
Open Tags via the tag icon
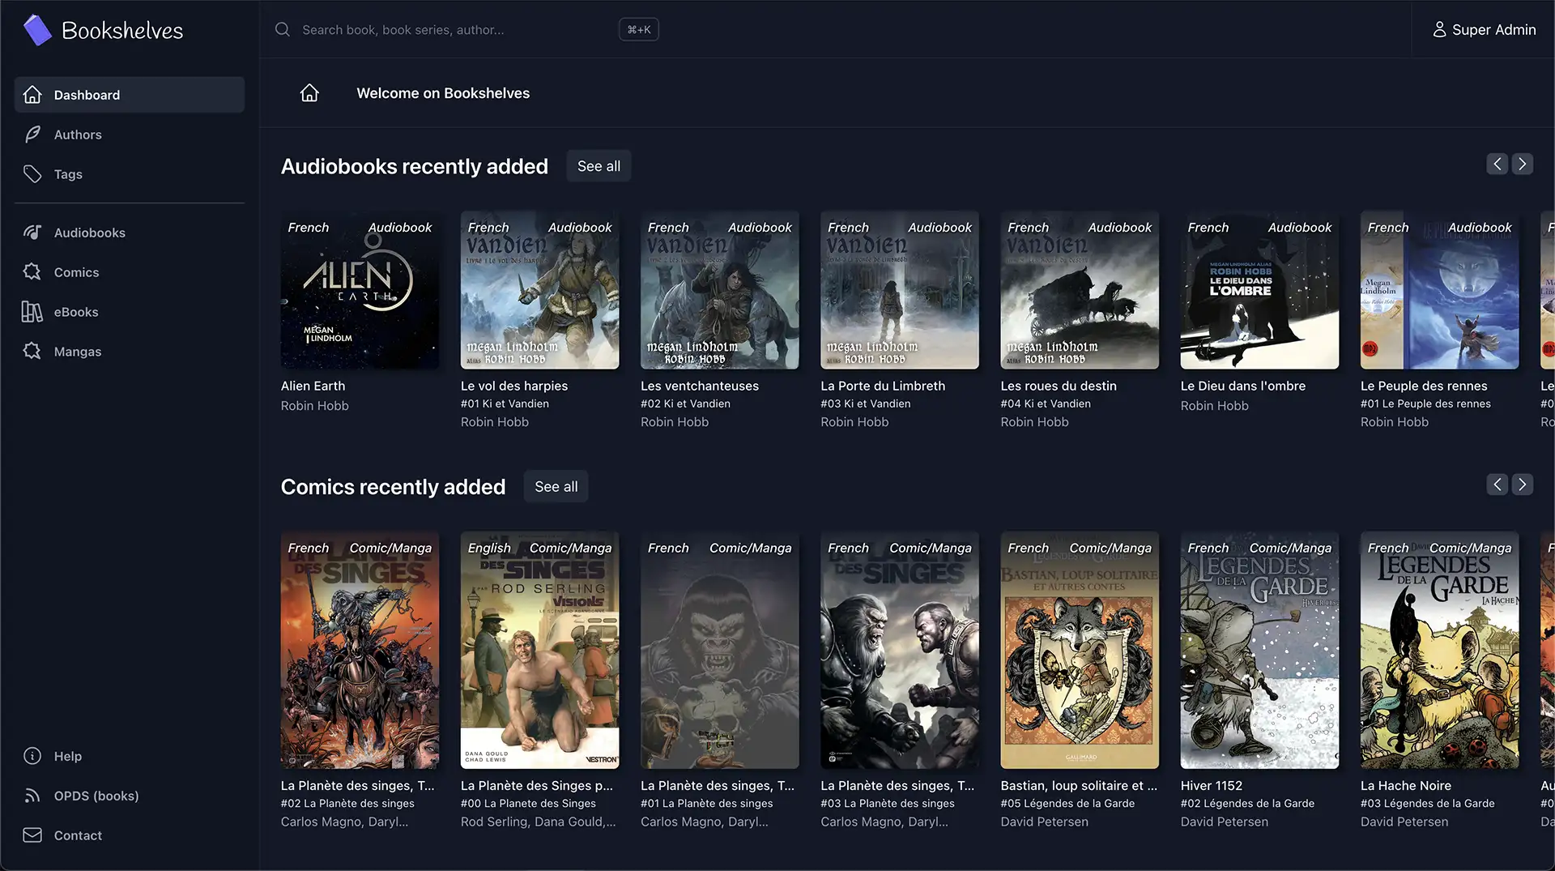(32, 174)
